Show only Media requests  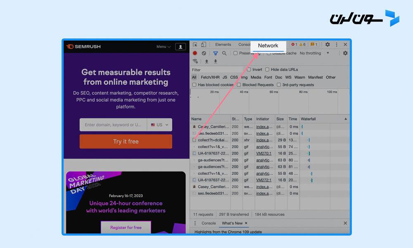click(x=256, y=77)
